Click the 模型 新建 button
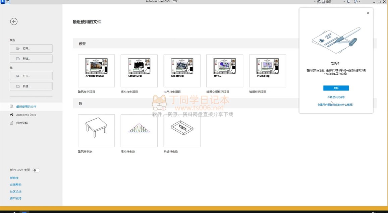 (31, 59)
